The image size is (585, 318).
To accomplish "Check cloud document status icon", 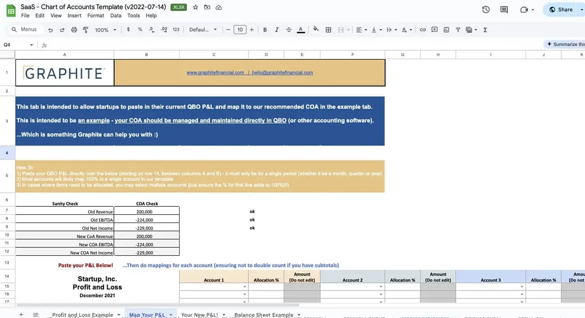I will 219,7.
